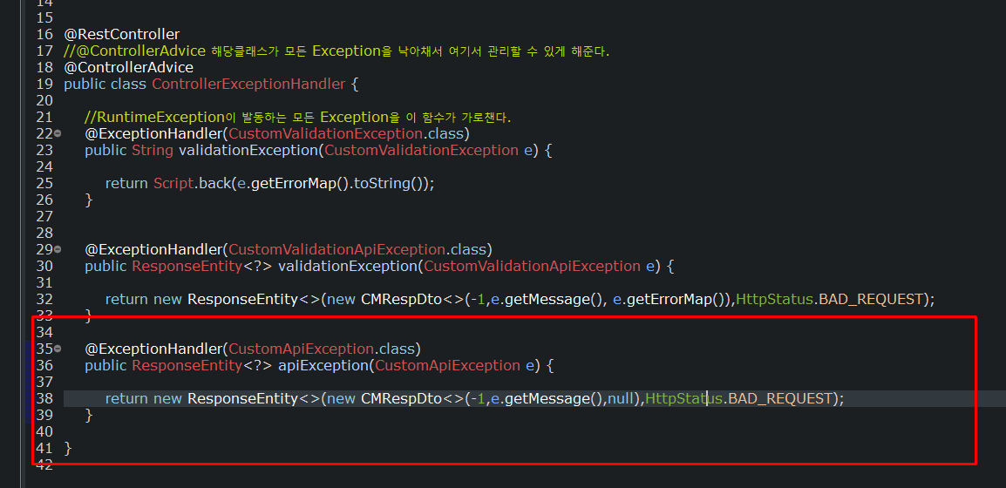Click CustomValidationApiException.class in the line 29 annotation
Screen dimensions: 1006x488
(357, 249)
